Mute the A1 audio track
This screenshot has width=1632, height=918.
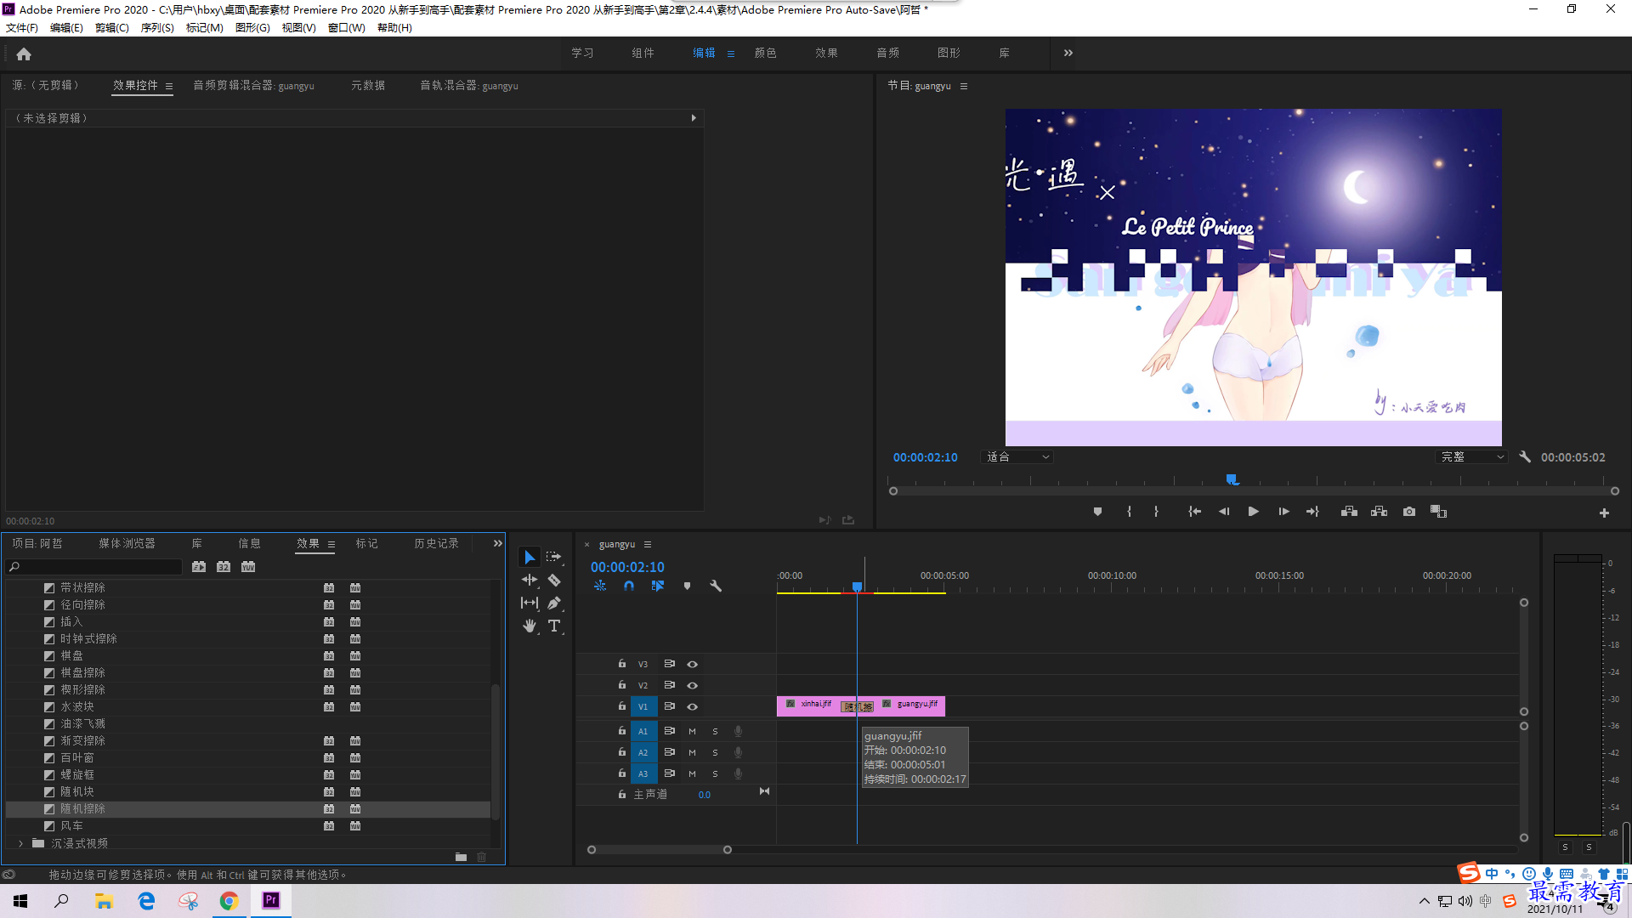point(692,731)
